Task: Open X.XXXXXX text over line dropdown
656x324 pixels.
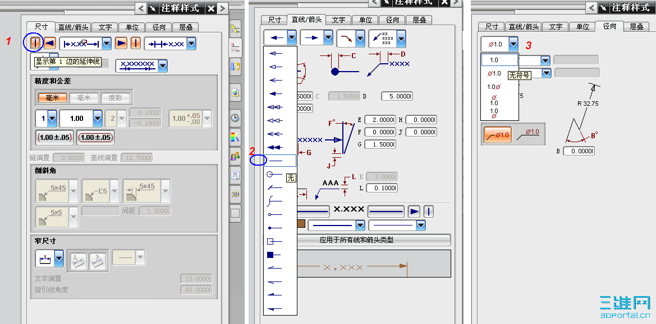Action: point(163,65)
